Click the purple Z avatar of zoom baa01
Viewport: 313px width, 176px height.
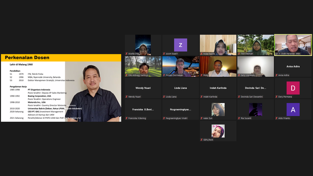click(x=180, y=45)
